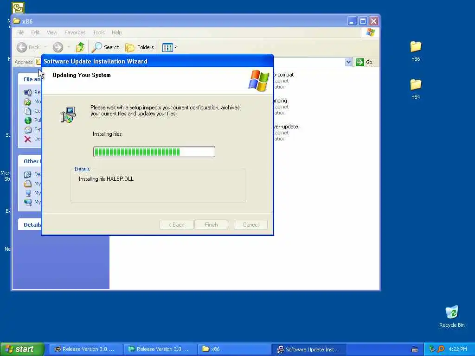Click the Up folder icon in toolbar

[80, 47]
